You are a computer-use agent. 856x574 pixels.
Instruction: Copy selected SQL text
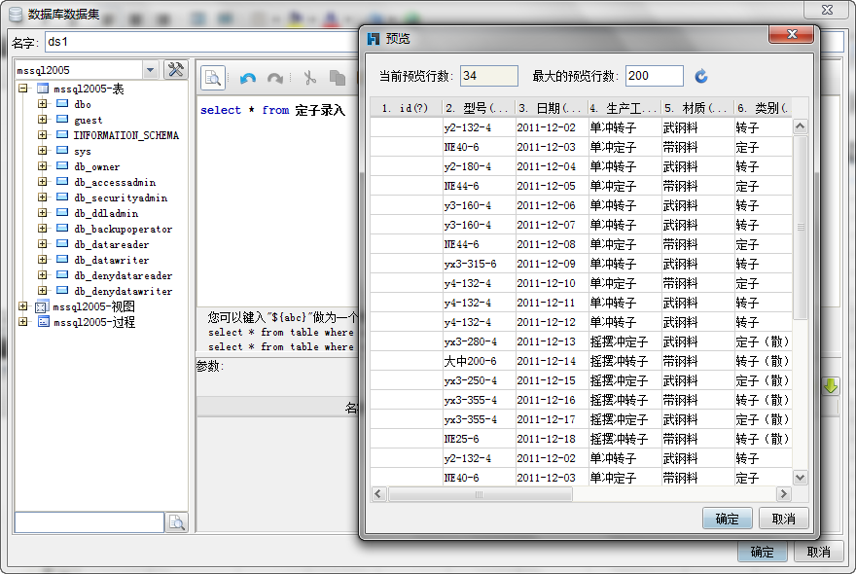point(338,78)
